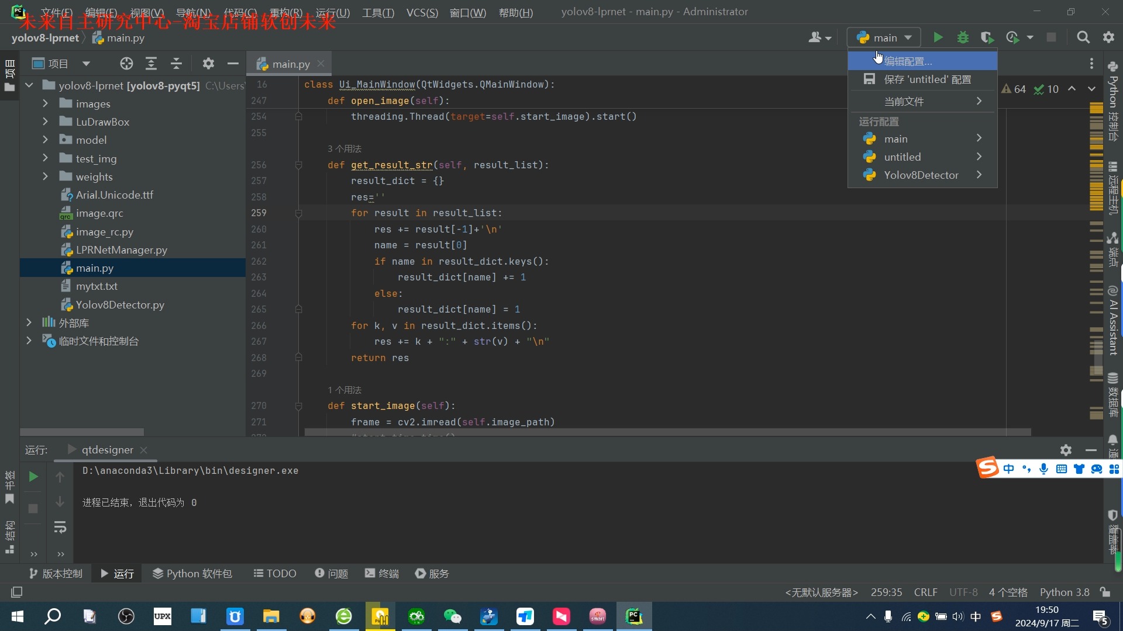Run with coverage shield icon
The image size is (1123, 631).
point(987,37)
